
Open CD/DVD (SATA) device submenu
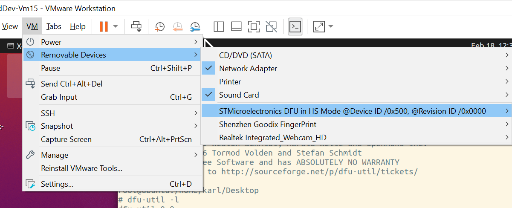pos(356,55)
